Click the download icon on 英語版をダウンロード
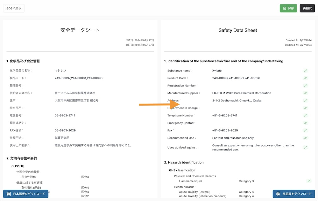 pyautogui.click(x=278, y=194)
